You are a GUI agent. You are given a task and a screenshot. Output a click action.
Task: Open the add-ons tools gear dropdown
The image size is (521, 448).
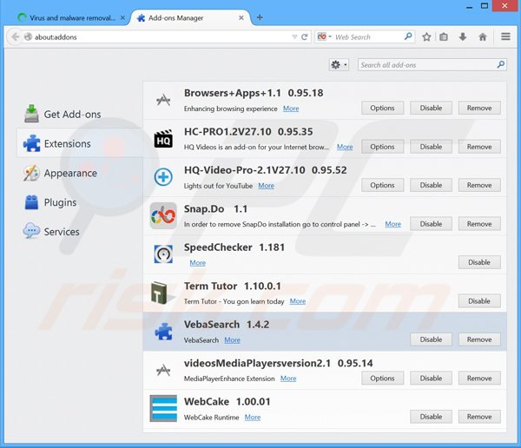(339, 65)
